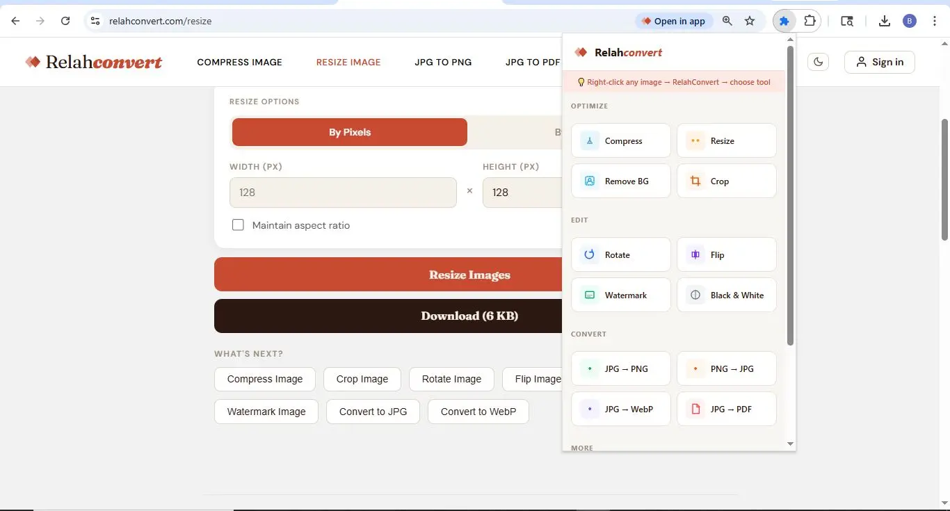Select the Flip tool in the popup

tap(726, 254)
